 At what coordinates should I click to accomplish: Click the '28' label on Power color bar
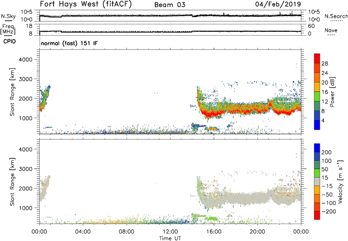[x=325, y=64]
